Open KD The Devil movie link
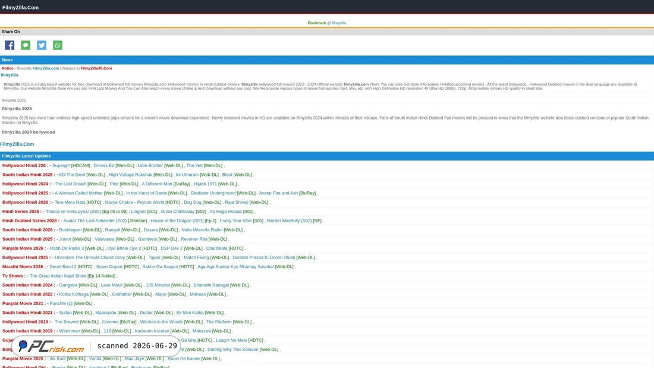 (72, 175)
